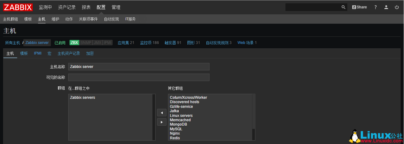Open 触发器 91 link
The image size is (404, 144).
coord(173,43)
